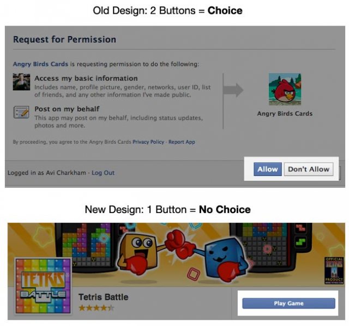Click the Tetris Battle star rating
The image size is (349, 326).
click(97, 308)
